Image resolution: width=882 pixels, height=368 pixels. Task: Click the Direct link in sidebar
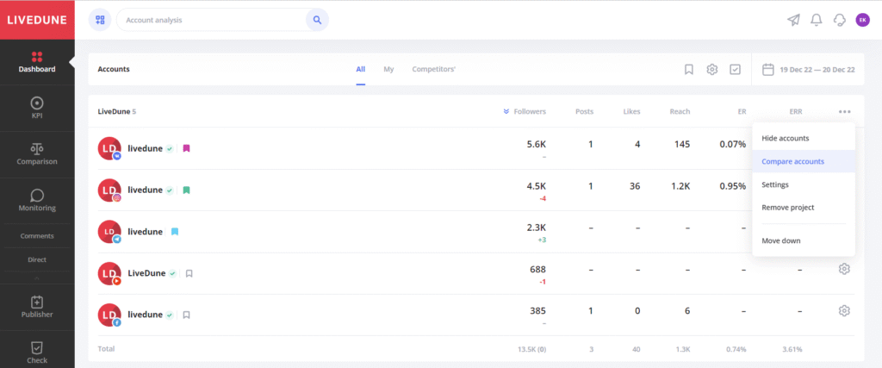37,259
